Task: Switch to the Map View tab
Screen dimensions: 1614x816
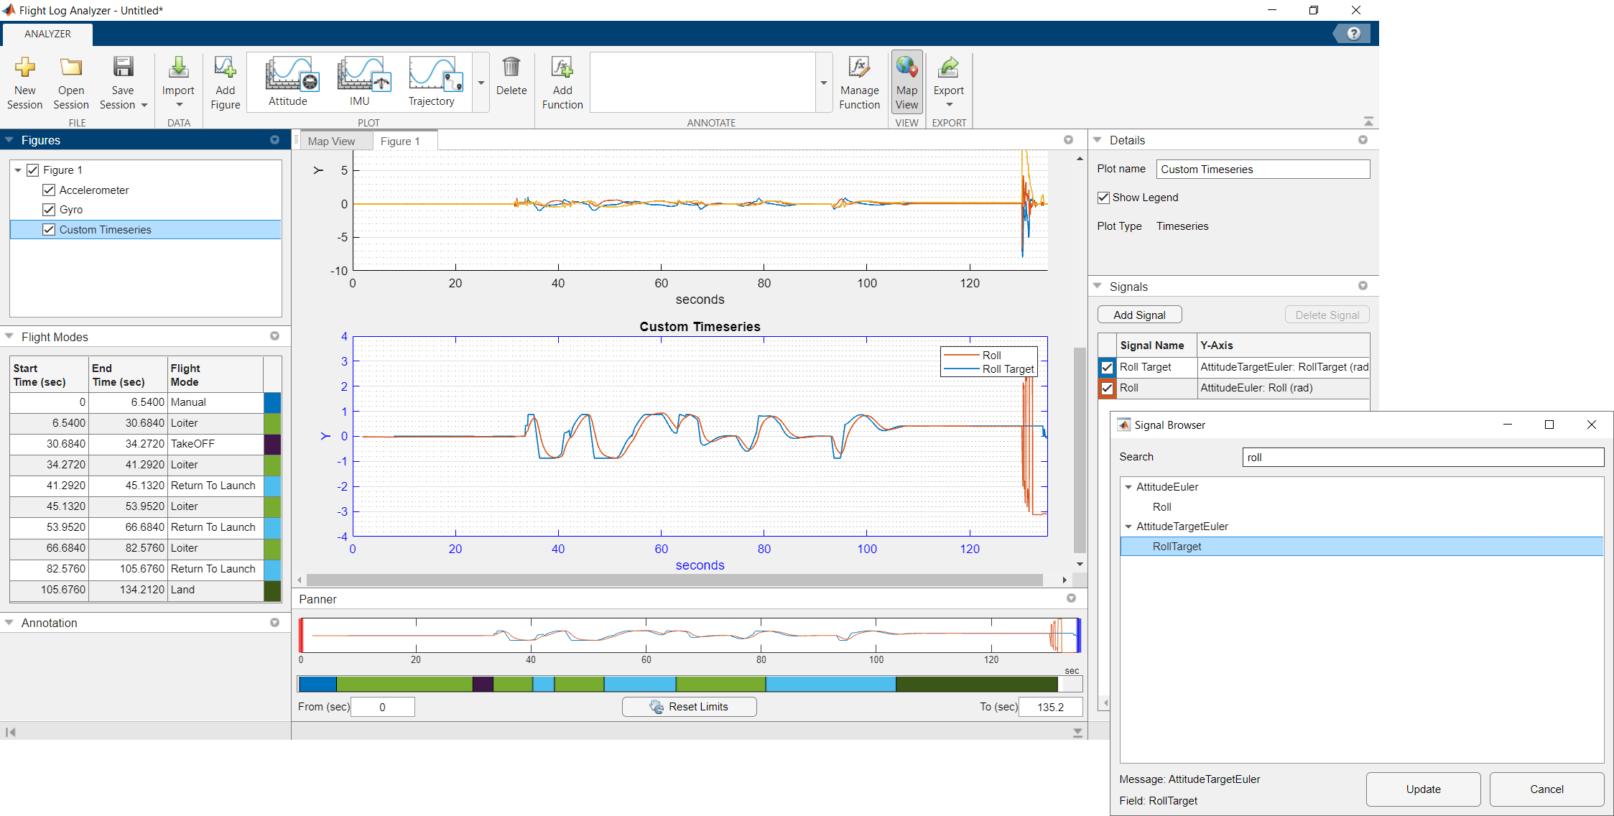Action: [x=333, y=141]
